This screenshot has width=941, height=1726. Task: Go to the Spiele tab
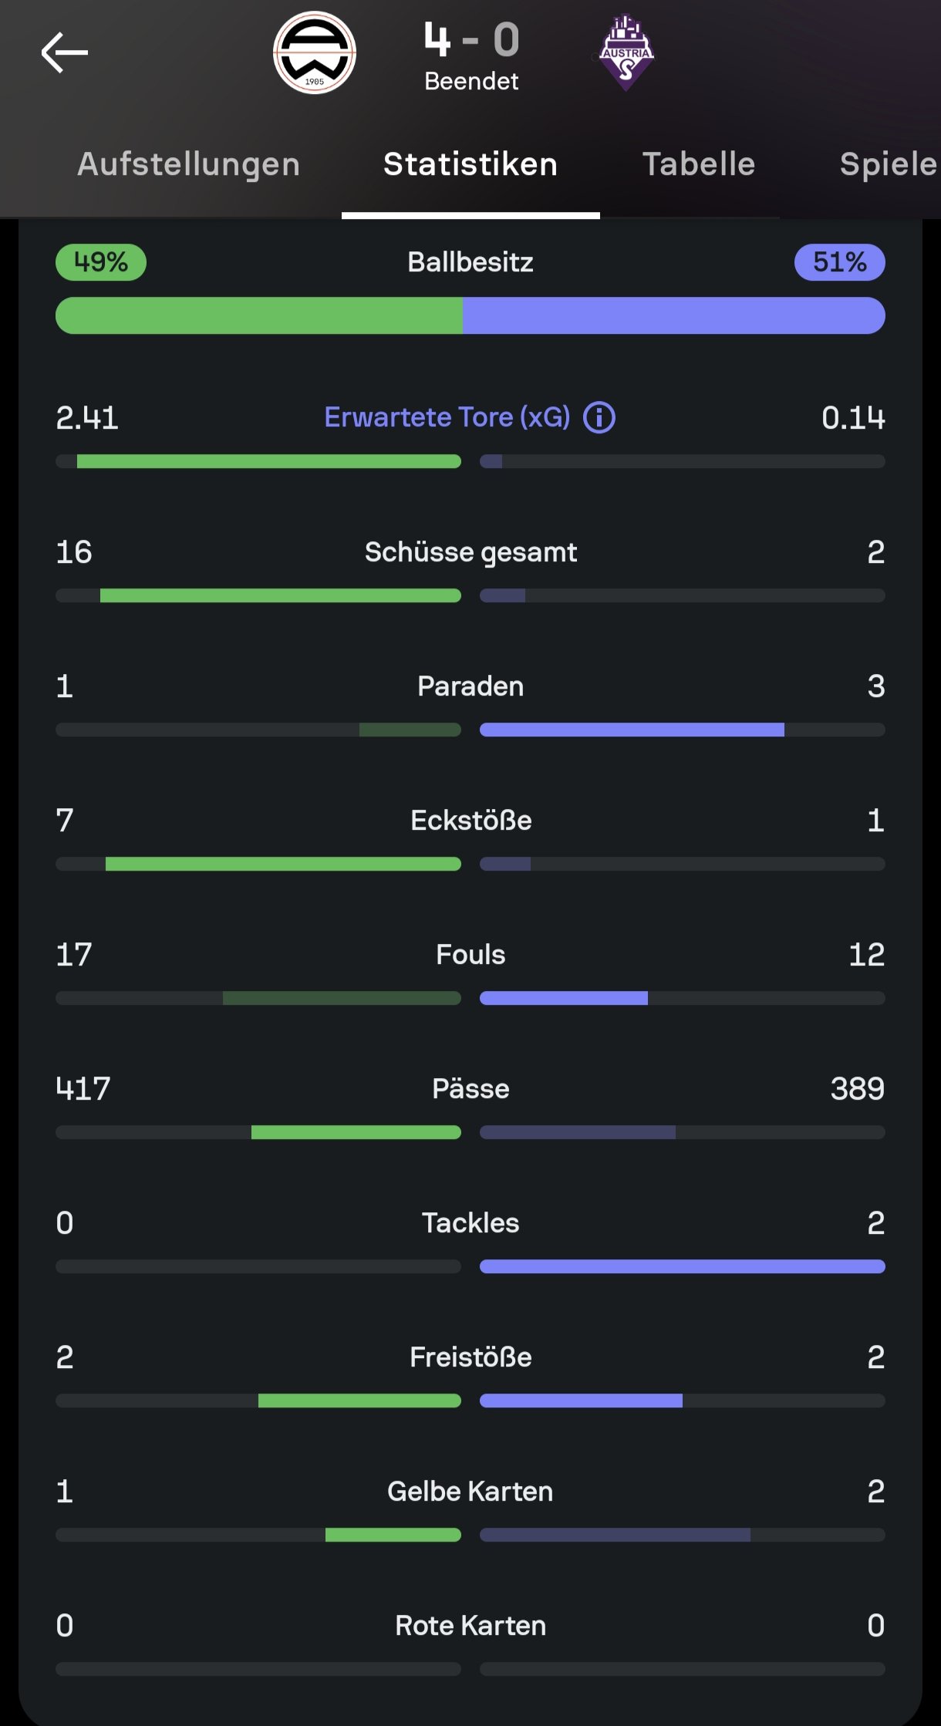tap(887, 164)
